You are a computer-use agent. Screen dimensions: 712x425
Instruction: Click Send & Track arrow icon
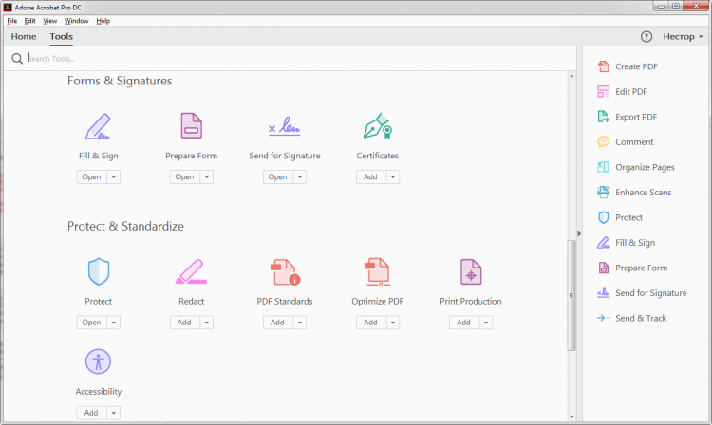(x=603, y=318)
